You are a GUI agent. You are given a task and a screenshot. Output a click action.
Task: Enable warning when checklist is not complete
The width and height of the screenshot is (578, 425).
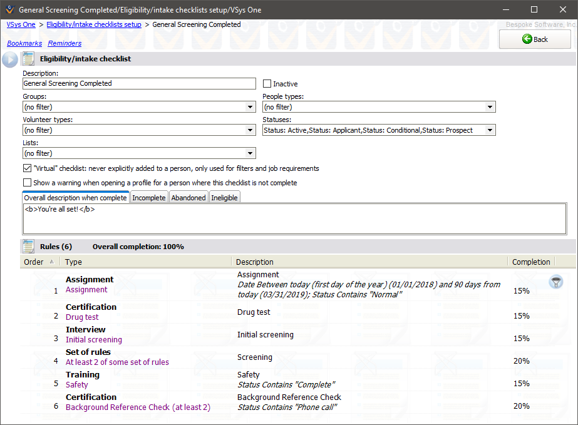(x=27, y=183)
